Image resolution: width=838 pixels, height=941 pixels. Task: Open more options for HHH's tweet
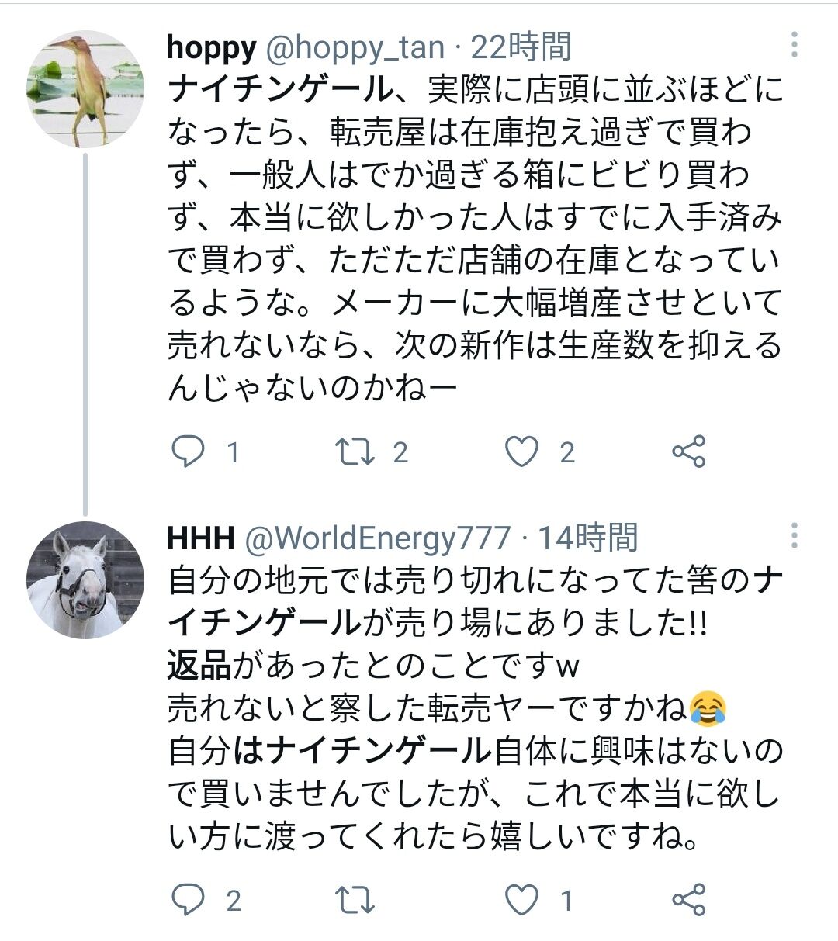[794, 535]
